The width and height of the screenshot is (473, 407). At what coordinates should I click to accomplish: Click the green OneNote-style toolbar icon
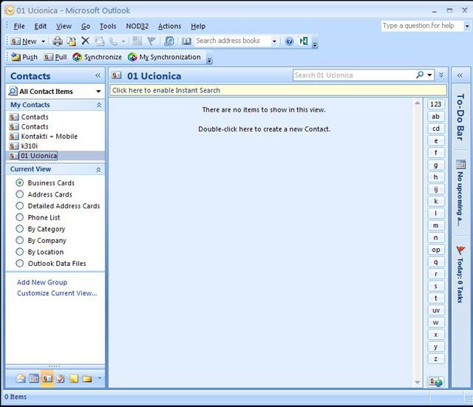point(304,41)
